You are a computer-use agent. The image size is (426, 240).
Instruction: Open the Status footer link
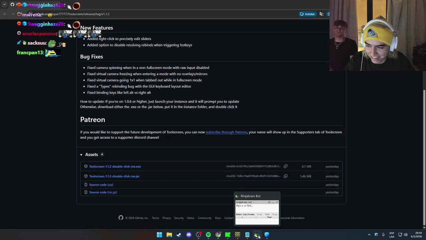click(190, 218)
